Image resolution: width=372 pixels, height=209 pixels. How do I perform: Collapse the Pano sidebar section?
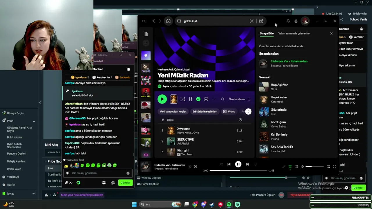[34, 121]
